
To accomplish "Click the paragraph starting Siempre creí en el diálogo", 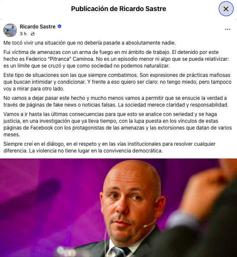I will point(109,147).
